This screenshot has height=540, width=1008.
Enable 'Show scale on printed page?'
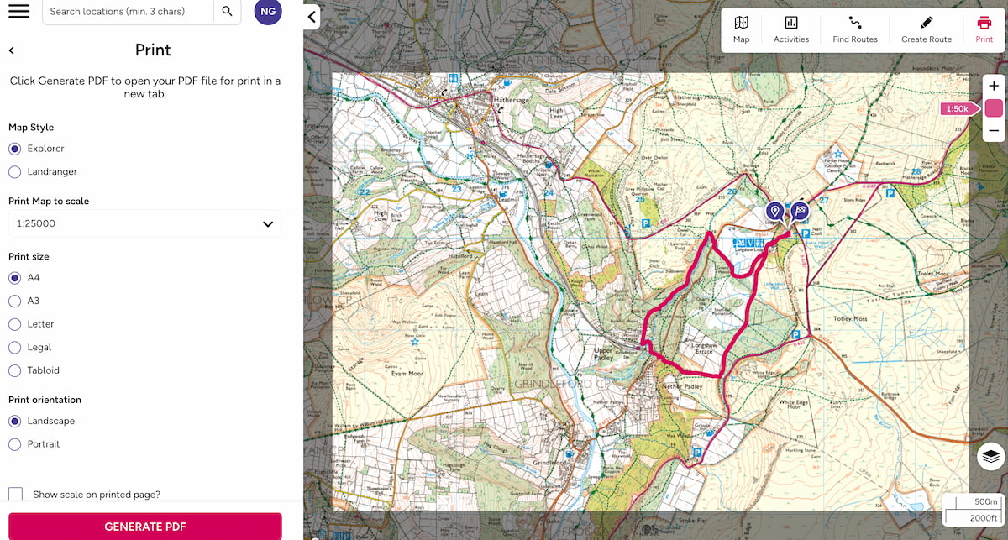coord(14,495)
